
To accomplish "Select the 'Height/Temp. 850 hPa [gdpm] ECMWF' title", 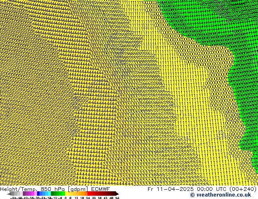I will [55, 189].
